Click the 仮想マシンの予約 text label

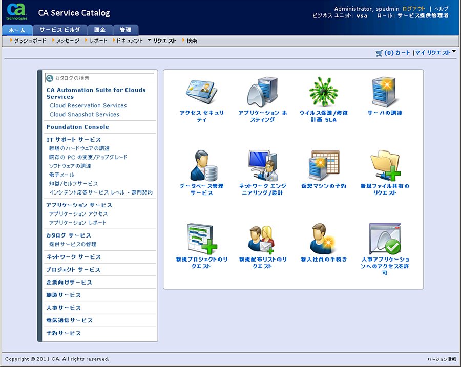[324, 186]
